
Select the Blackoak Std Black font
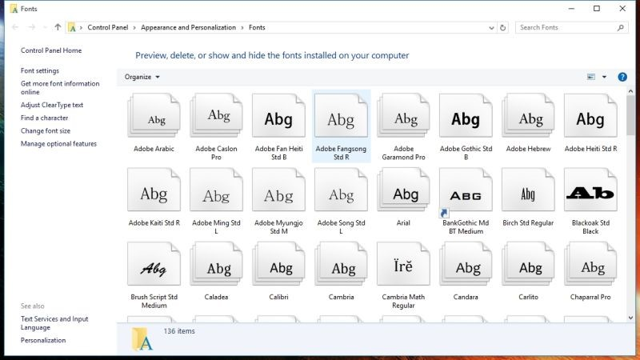[x=590, y=190]
